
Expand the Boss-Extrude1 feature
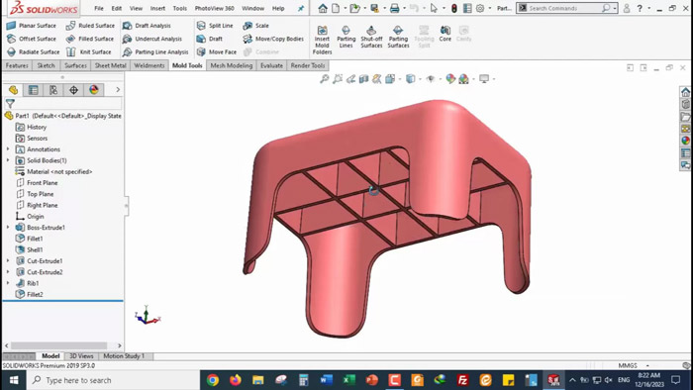(x=8, y=228)
